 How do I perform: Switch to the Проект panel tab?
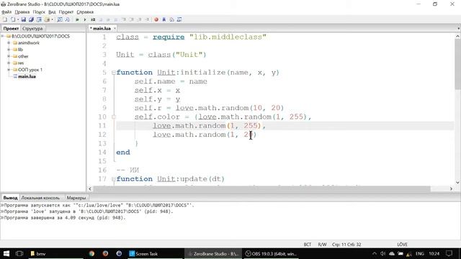click(x=11, y=29)
